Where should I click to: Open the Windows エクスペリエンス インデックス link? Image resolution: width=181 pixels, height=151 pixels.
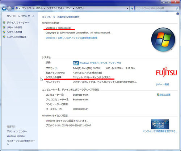coord(100,63)
